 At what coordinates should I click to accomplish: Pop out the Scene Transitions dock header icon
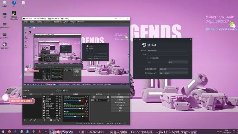(108, 94)
